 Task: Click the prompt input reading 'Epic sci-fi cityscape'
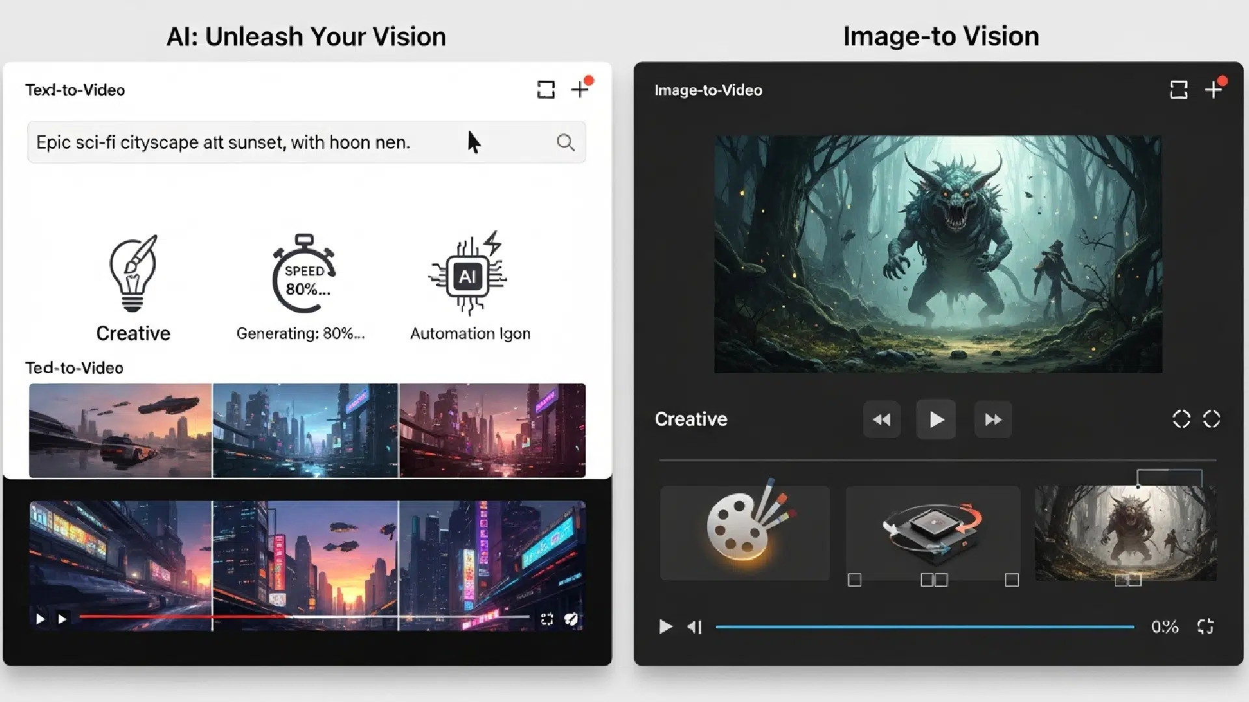pyautogui.click(x=260, y=142)
